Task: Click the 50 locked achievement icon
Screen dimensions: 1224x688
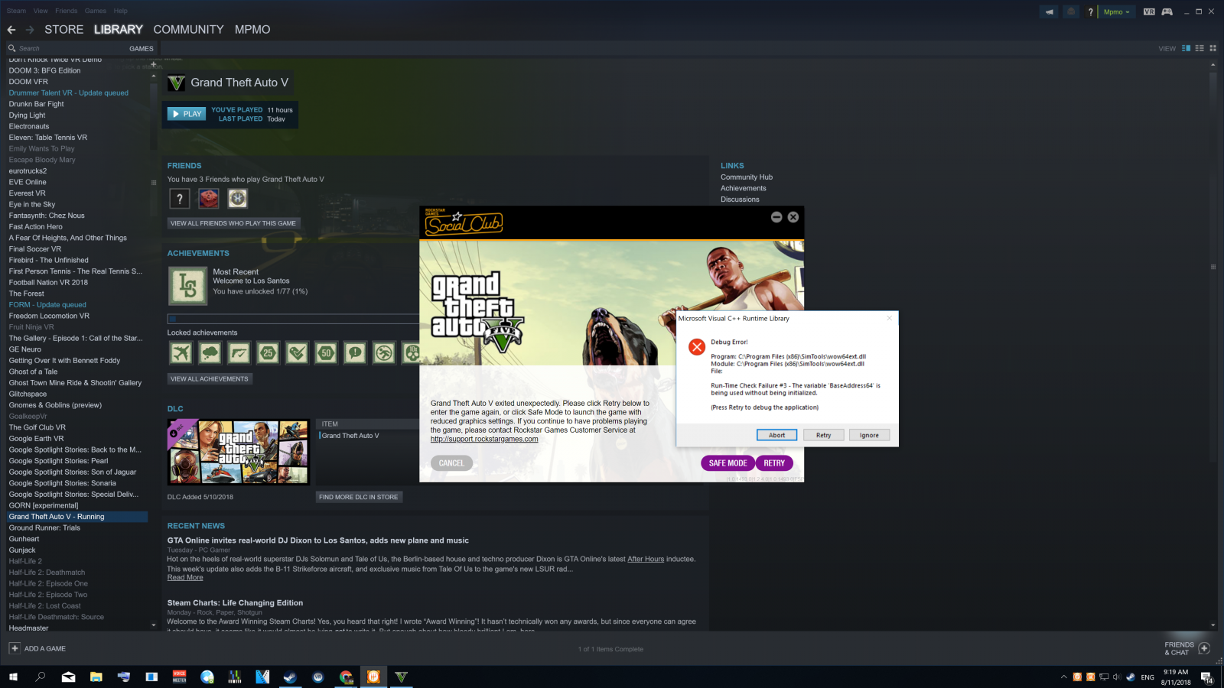Action: 327,353
